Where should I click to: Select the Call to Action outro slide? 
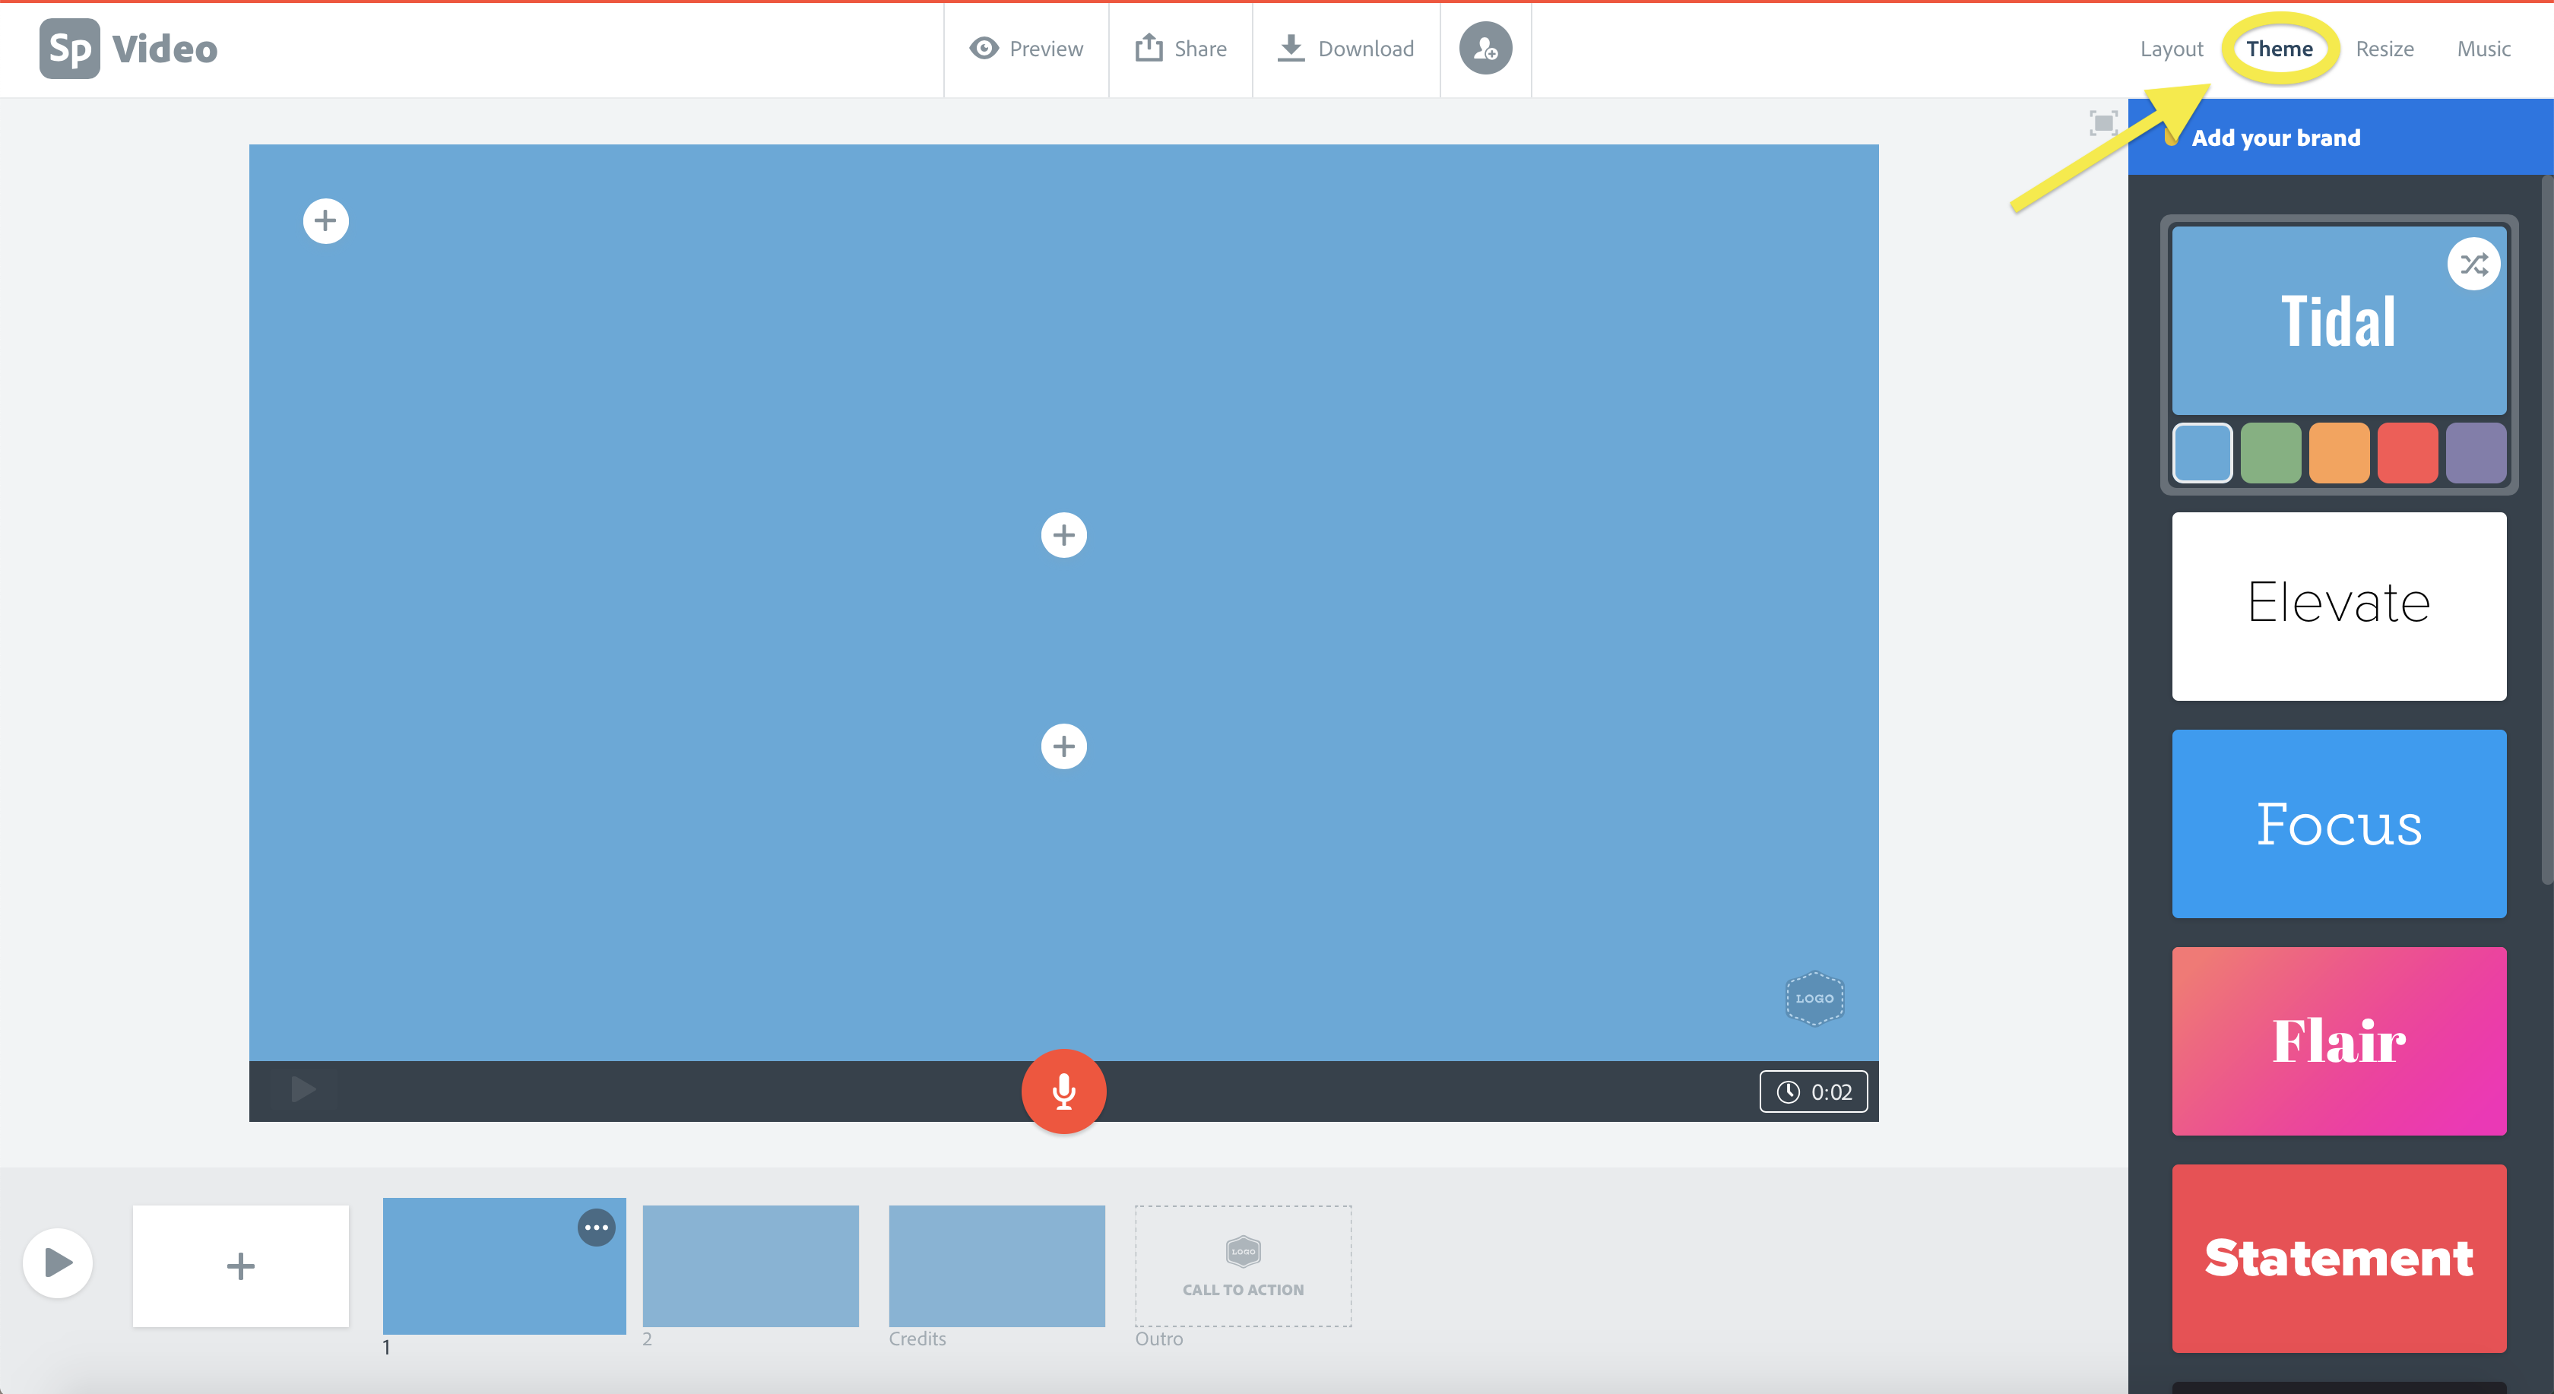tap(1244, 1266)
